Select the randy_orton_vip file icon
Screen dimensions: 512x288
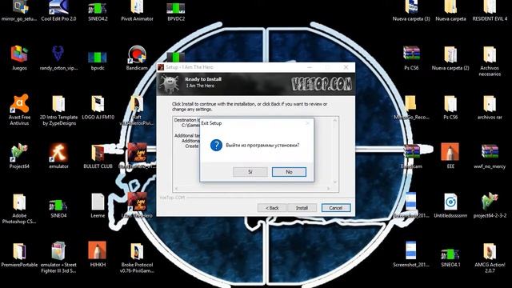pyautogui.click(x=58, y=58)
